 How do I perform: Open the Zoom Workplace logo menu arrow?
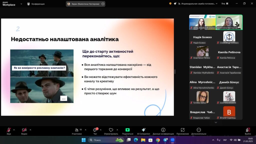pyautogui.click(x=21, y=4)
